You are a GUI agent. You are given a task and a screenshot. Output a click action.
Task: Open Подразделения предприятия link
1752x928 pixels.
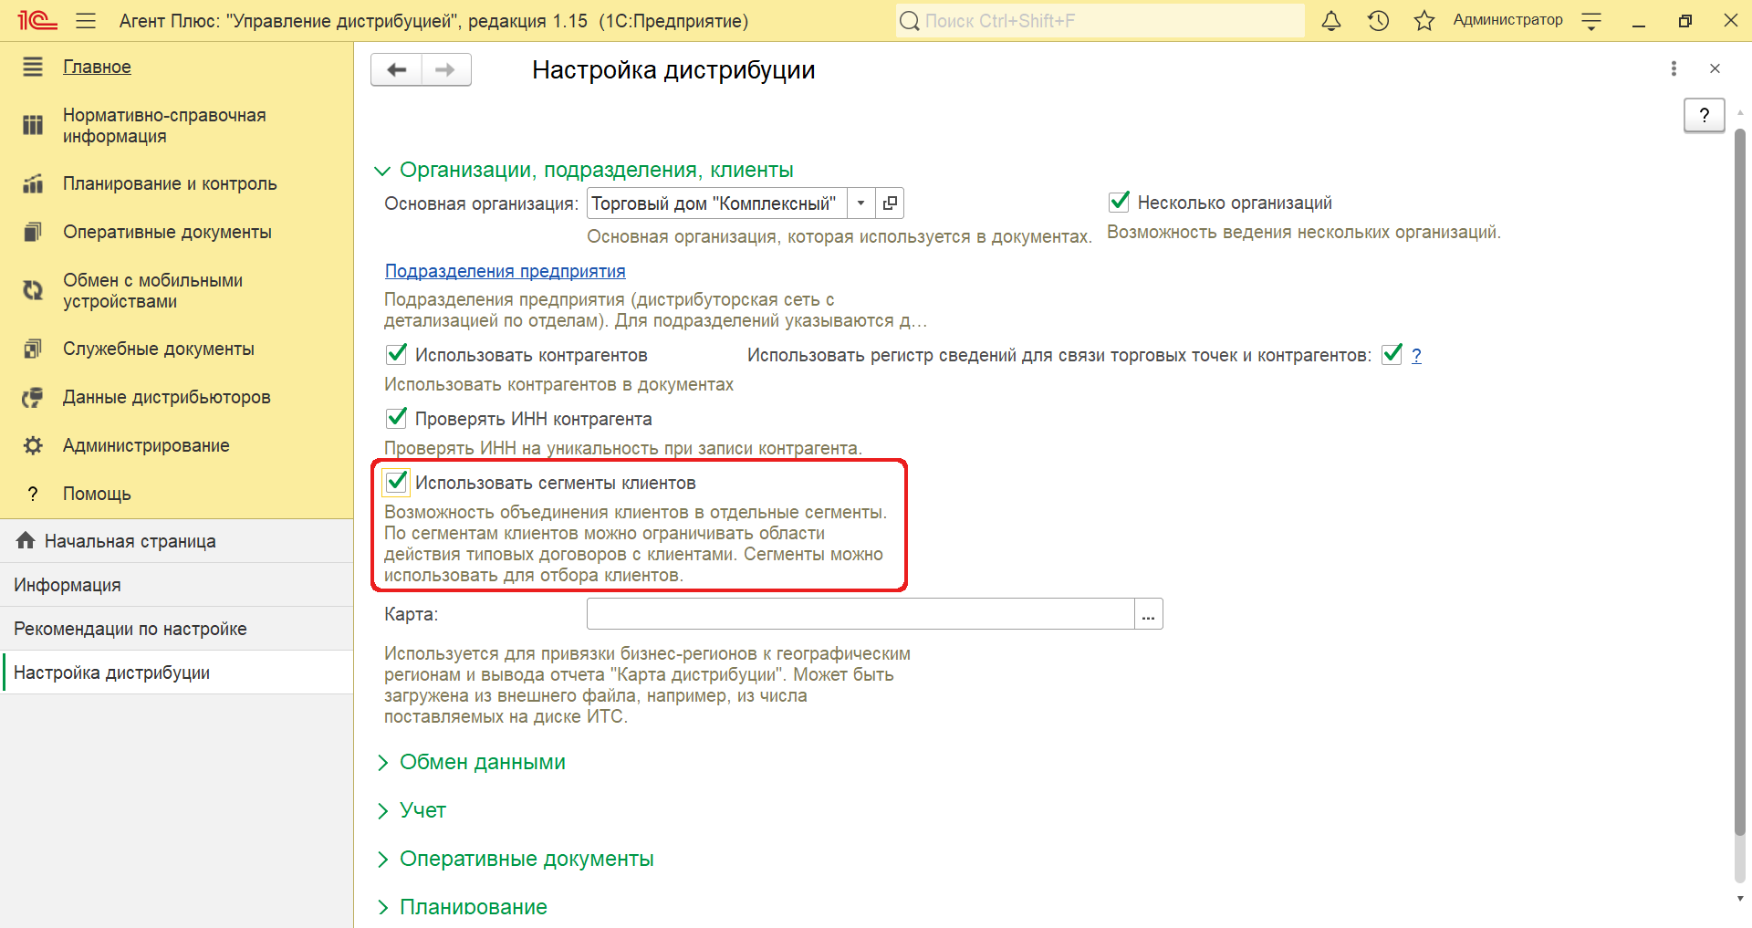tap(505, 271)
